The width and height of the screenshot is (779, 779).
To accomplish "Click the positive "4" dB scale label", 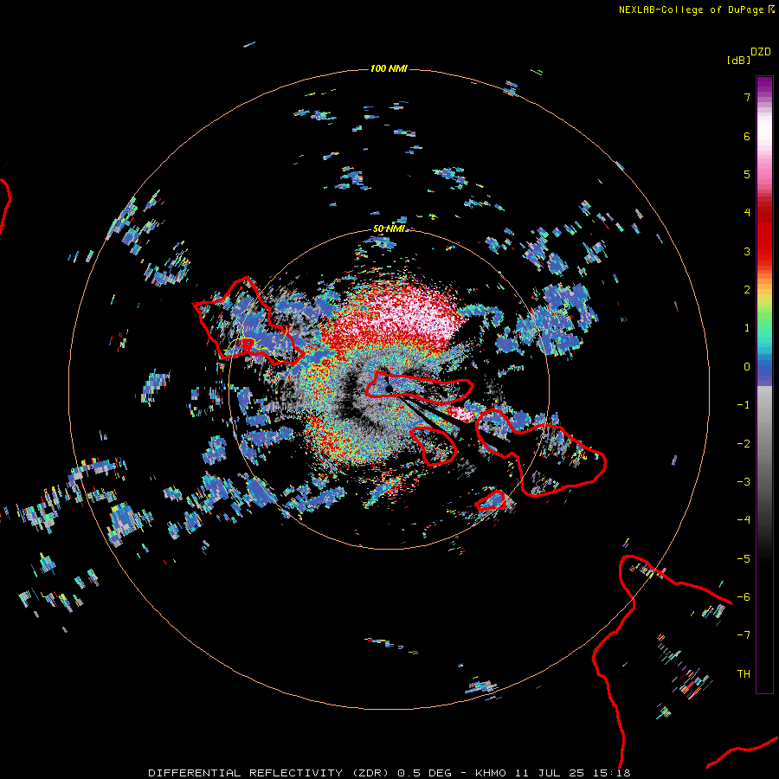I will click(x=746, y=213).
